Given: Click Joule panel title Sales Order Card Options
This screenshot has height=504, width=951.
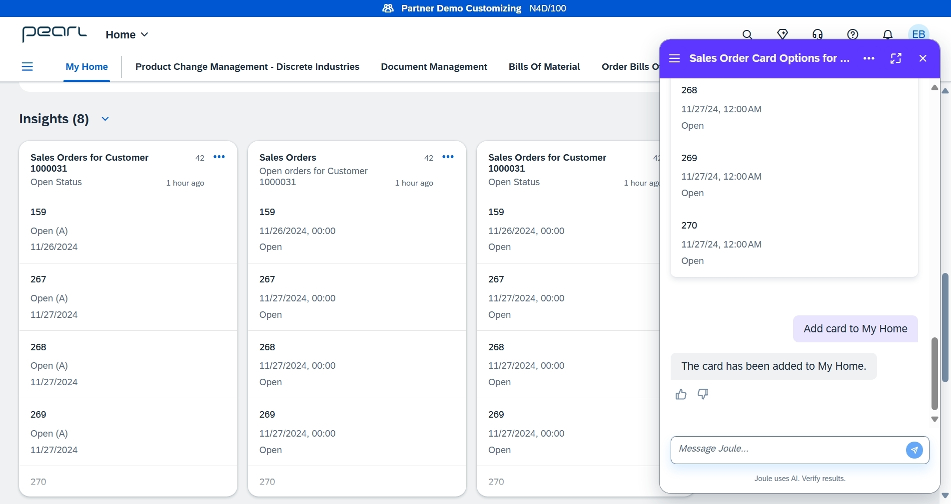Looking at the screenshot, I should pyautogui.click(x=769, y=58).
